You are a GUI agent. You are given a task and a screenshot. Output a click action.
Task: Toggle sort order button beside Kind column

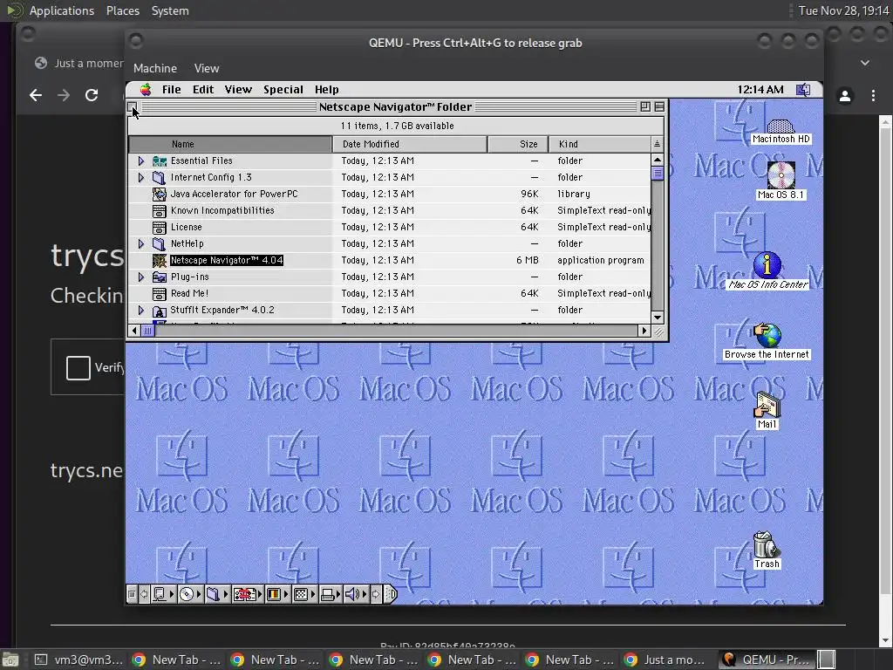(x=658, y=144)
